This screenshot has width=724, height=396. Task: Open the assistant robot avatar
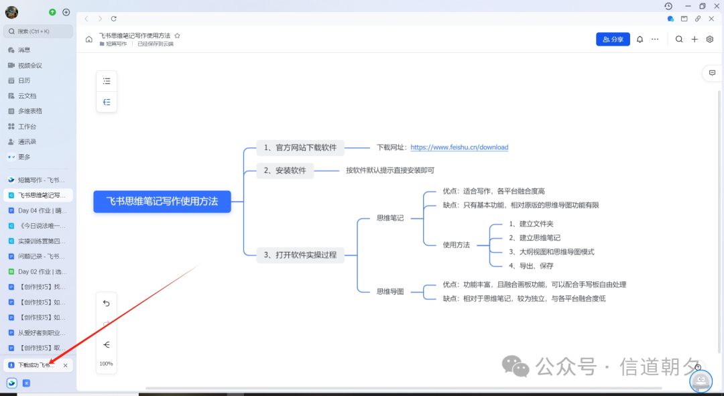tap(701, 381)
